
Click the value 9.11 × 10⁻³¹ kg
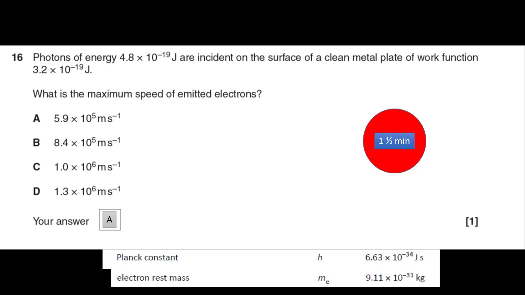tap(395, 277)
